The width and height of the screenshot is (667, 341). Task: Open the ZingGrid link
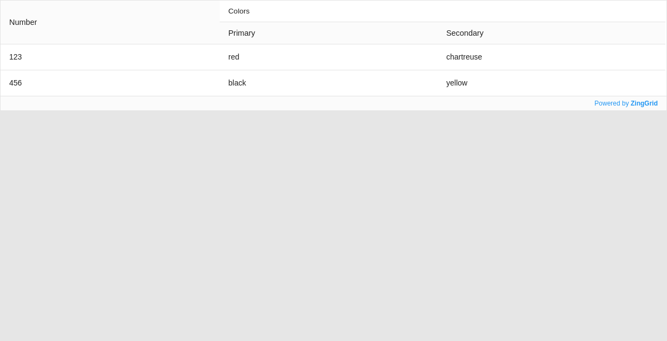(x=644, y=103)
